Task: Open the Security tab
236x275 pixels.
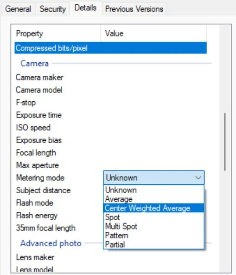Action: 52,9
